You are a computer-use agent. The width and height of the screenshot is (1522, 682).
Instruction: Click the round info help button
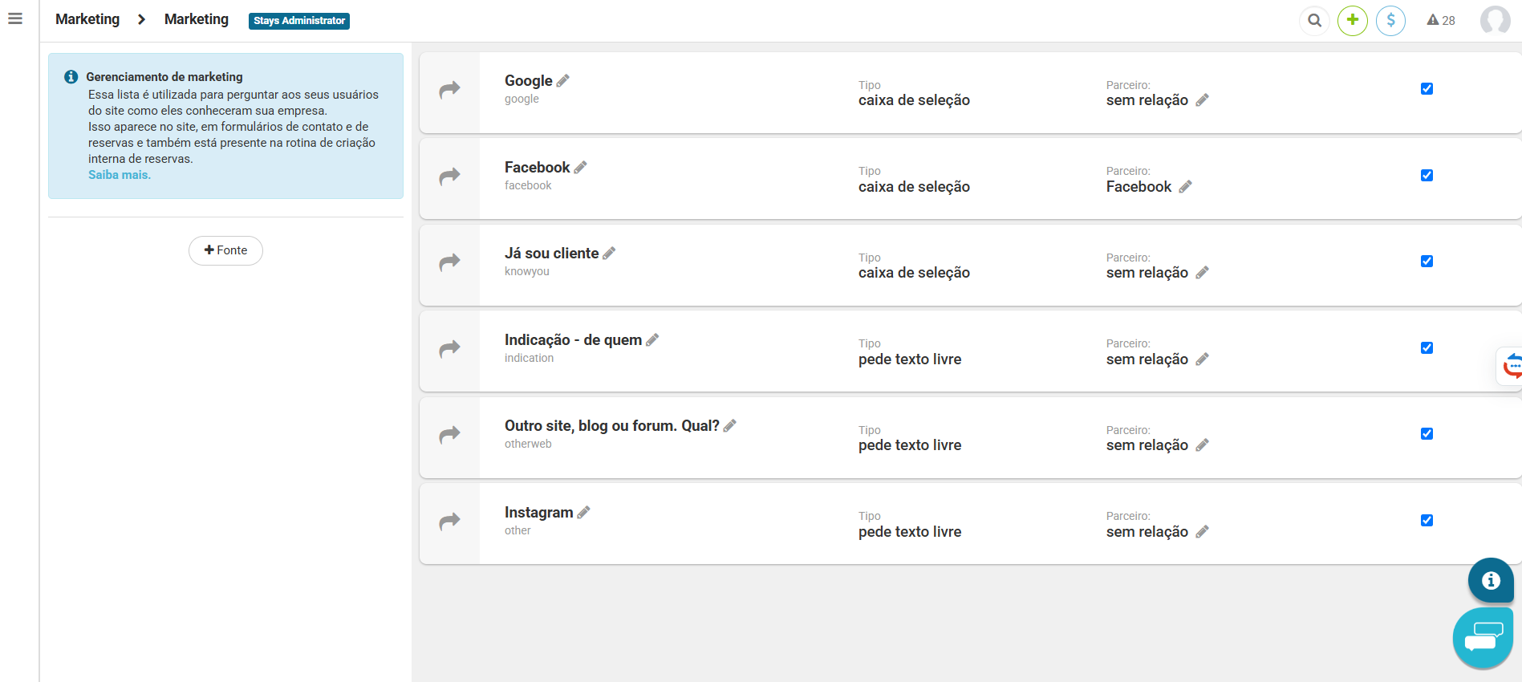[x=1491, y=580]
